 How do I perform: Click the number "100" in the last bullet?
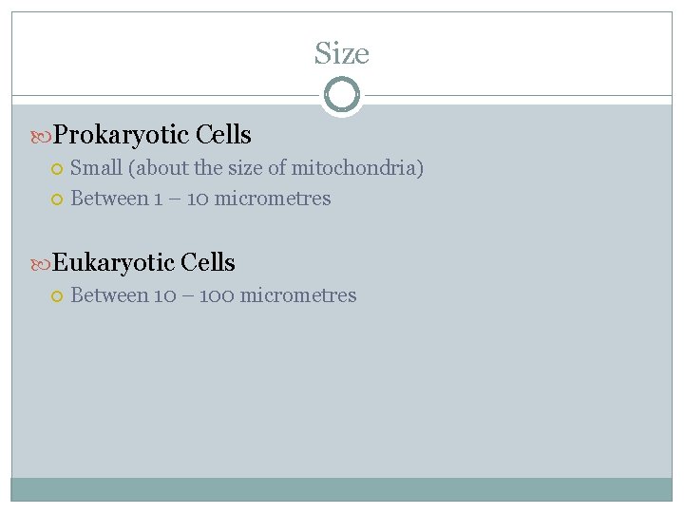coord(216,295)
